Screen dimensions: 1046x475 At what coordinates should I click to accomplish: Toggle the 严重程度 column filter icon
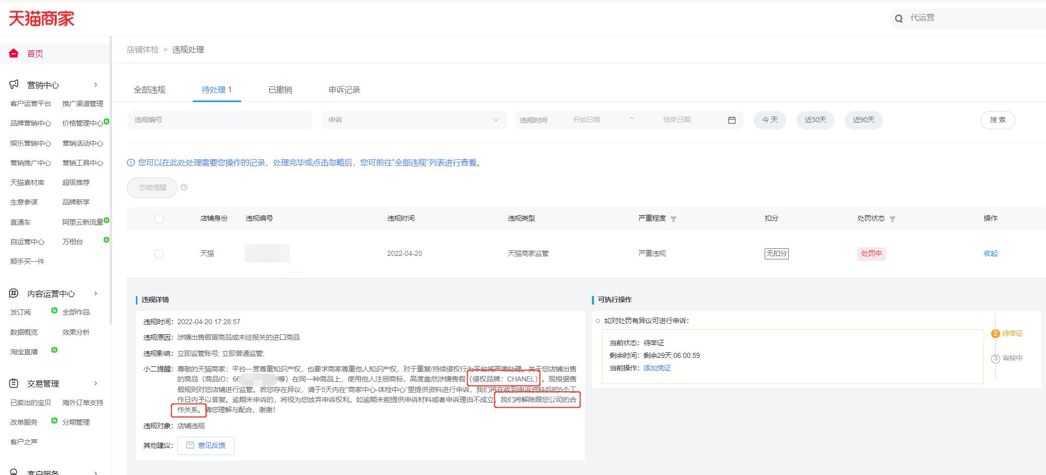click(x=675, y=218)
